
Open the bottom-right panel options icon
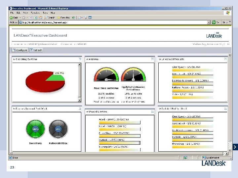point(225,108)
